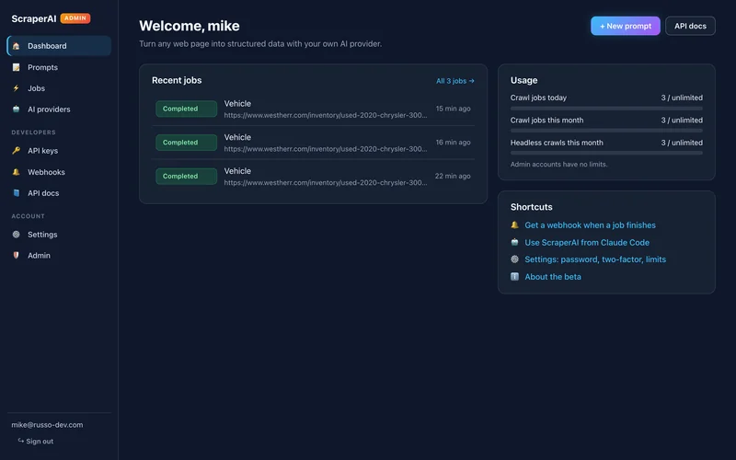Open Use ScraperAI from Claude Code link
This screenshot has width=736, height=460.
[x=587, y=243]
